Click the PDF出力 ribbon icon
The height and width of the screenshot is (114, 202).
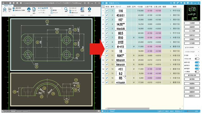34,9
